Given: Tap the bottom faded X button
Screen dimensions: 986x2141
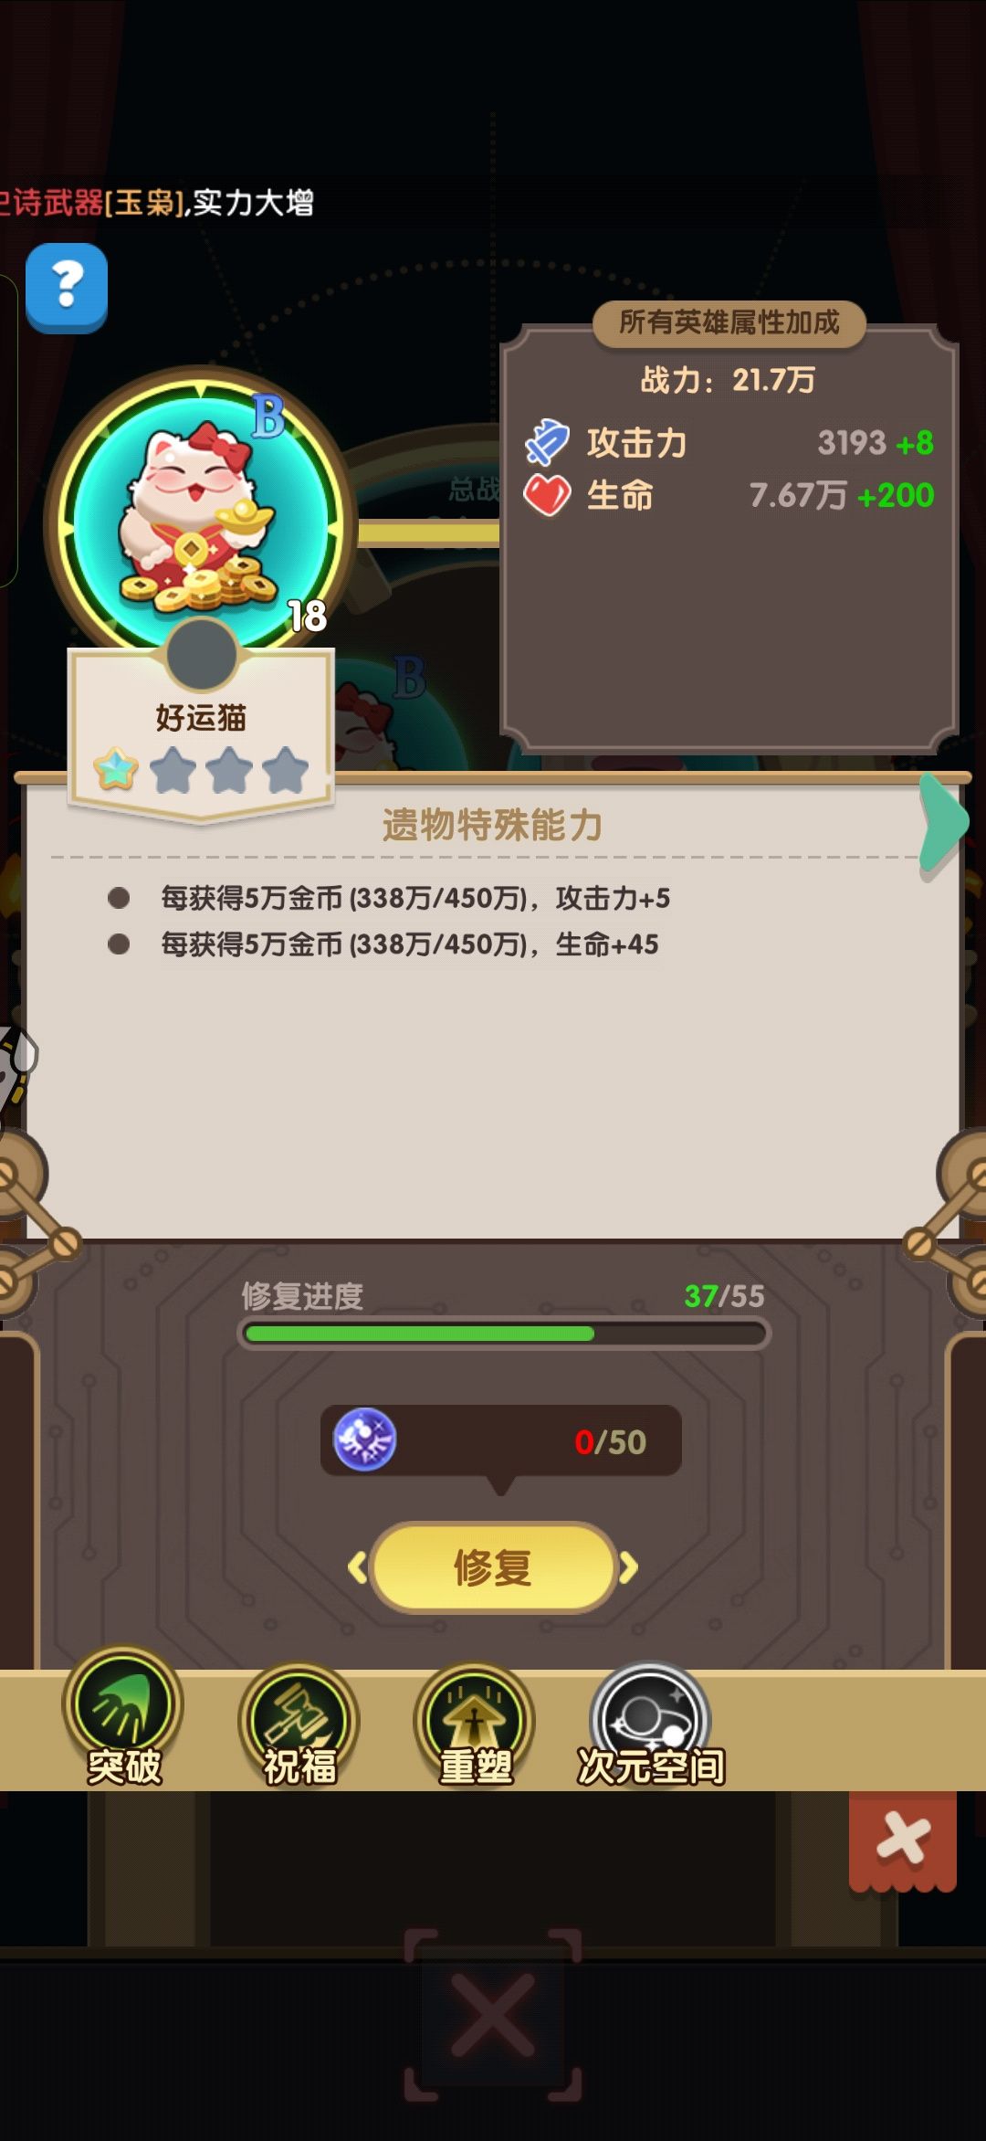Looking at the screenshot, I should tap(493, 2015).
